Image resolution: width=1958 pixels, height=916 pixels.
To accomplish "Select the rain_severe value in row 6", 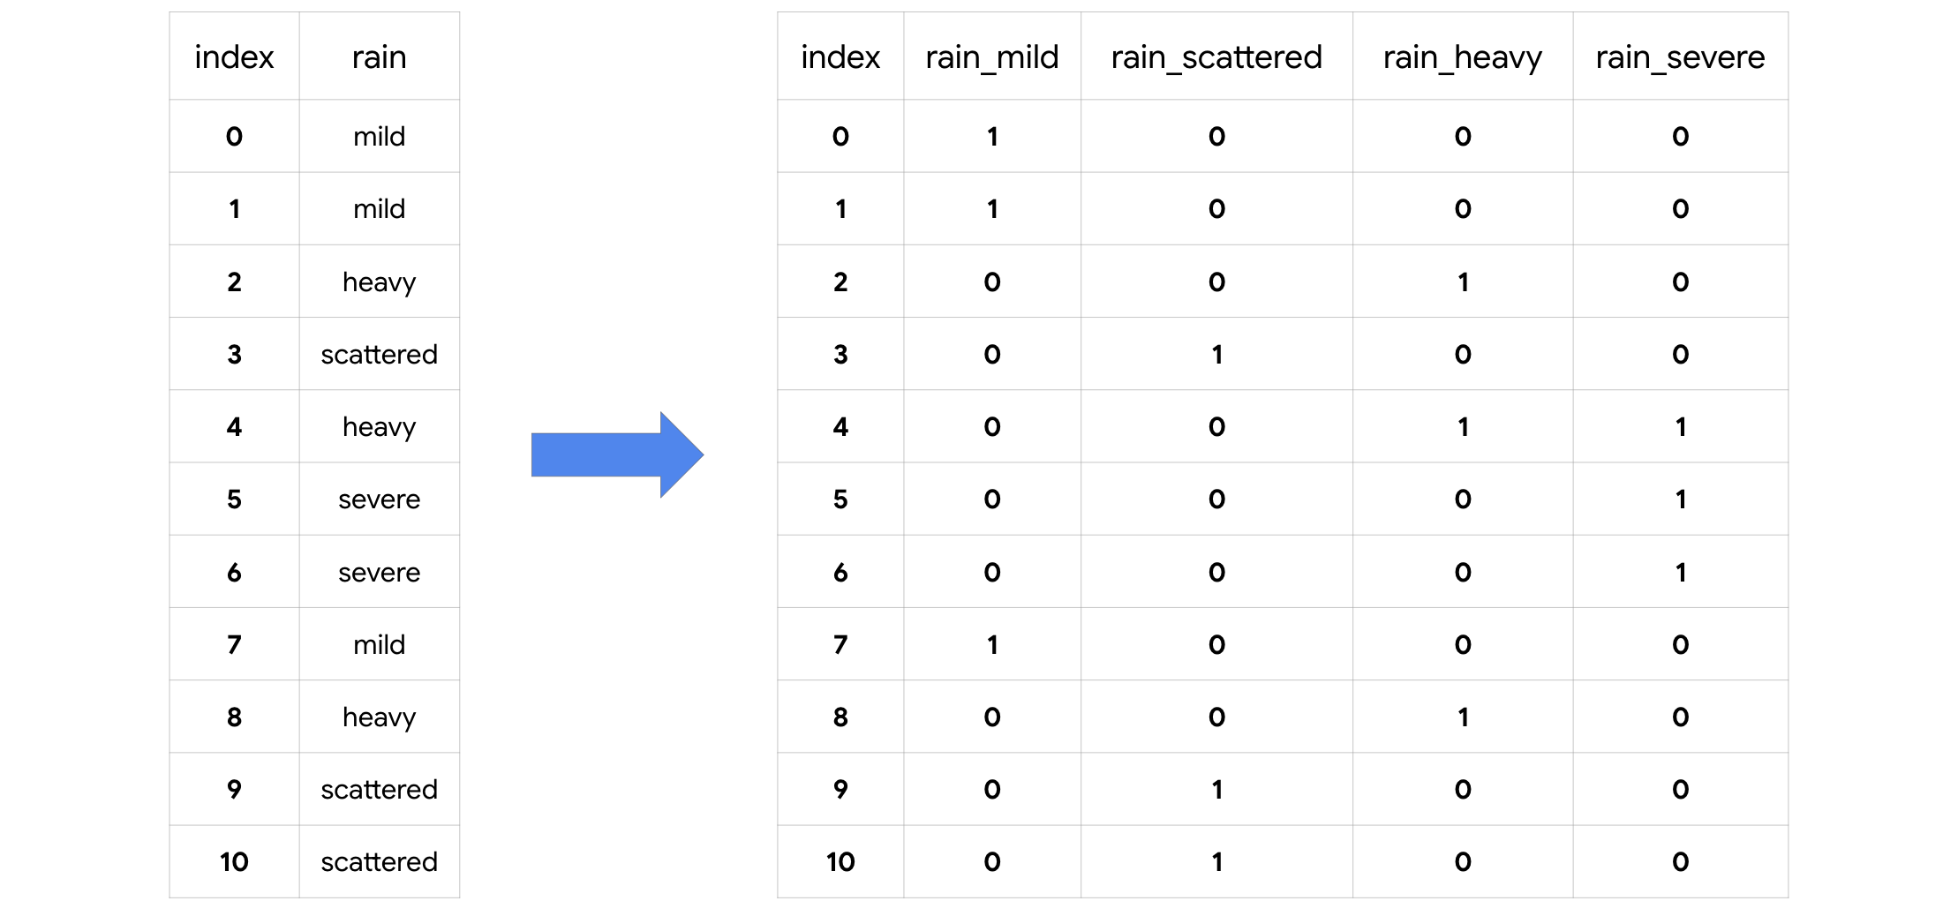I will (1680, 573).
